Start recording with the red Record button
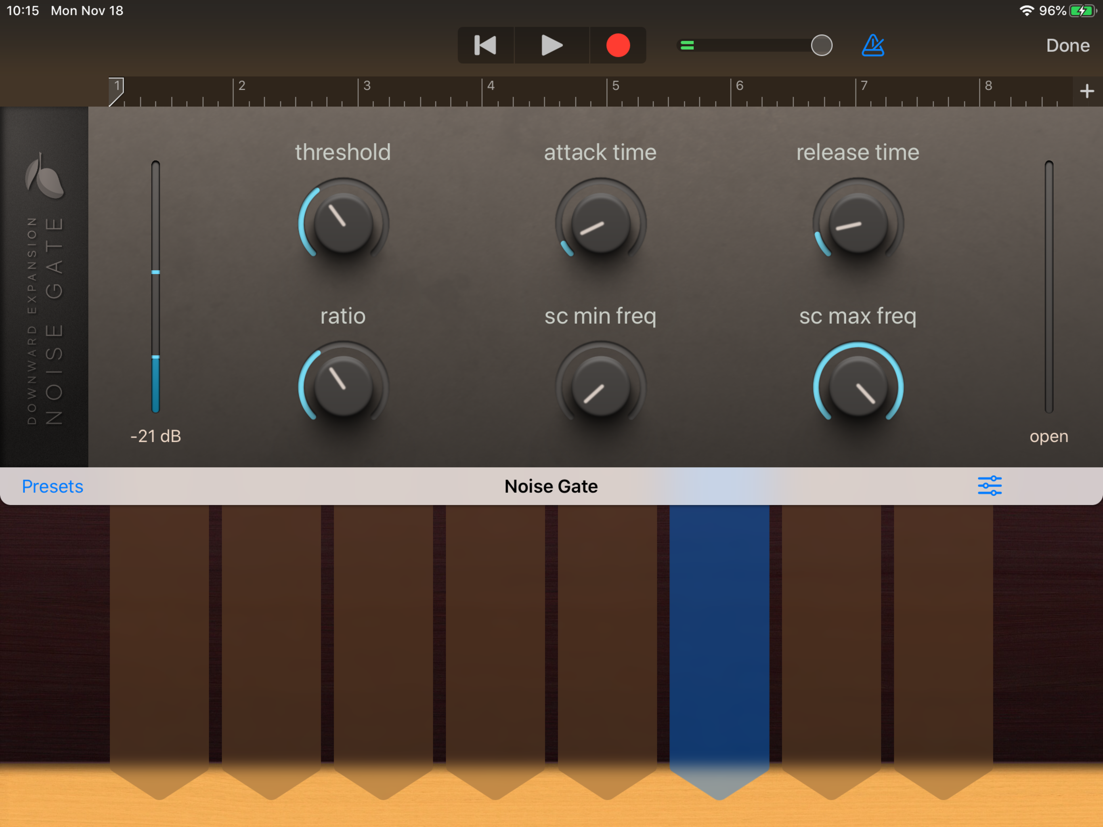 coord(618,45)
